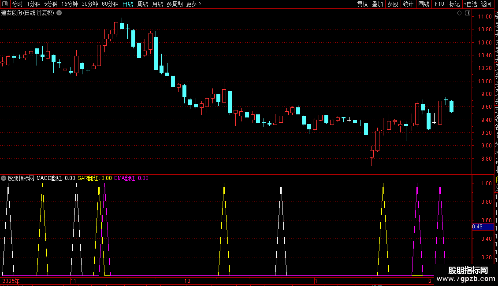This screenshot has width=498, height=286.
Task: Select the 1分钟 period
Action: 33,4
